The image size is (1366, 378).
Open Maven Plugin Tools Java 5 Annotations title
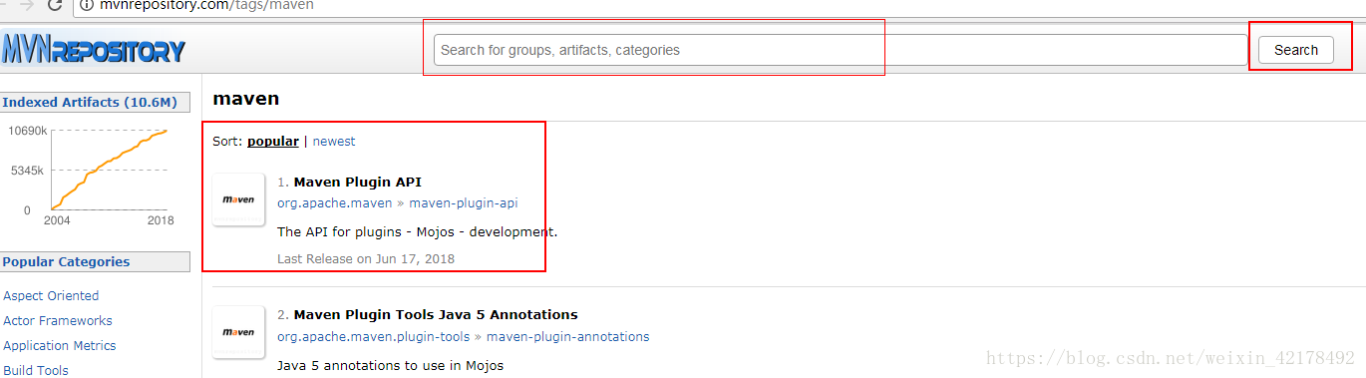436,315
